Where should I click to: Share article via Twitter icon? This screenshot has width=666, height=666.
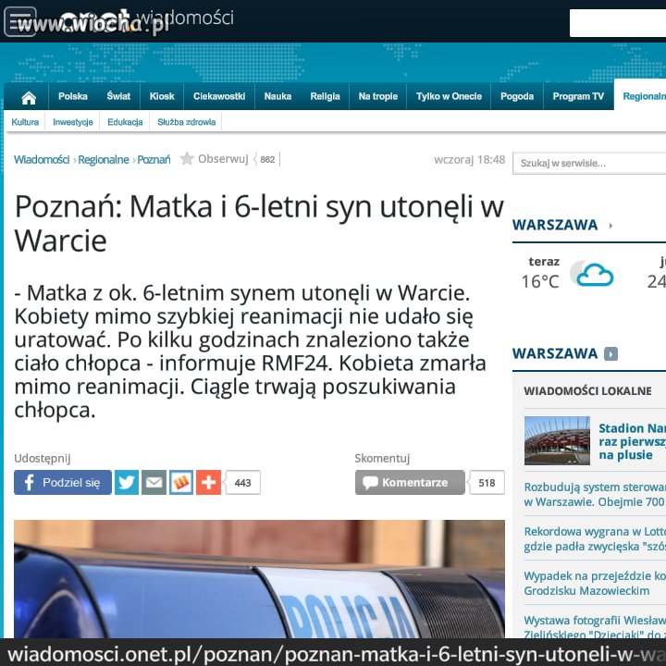click(x=127, y=482)
